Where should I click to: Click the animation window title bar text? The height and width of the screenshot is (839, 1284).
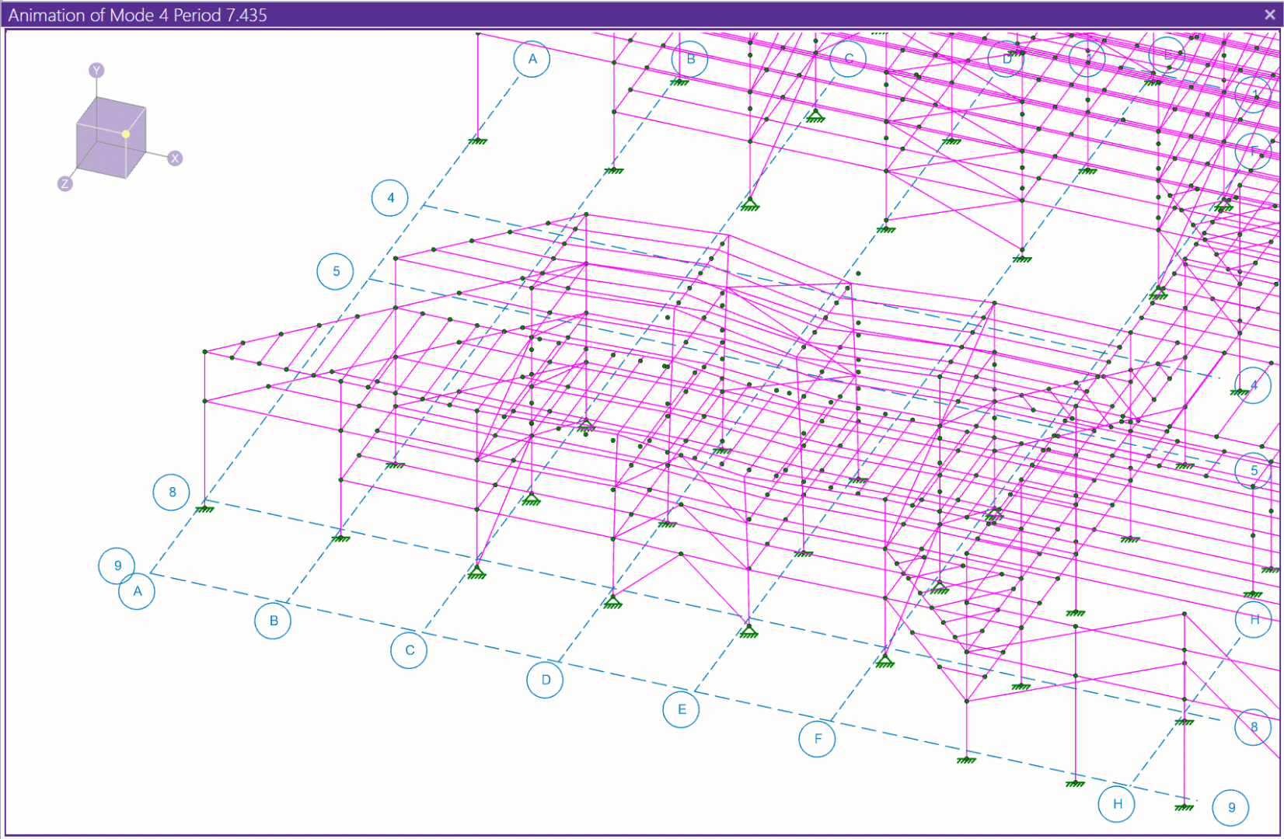138,15
